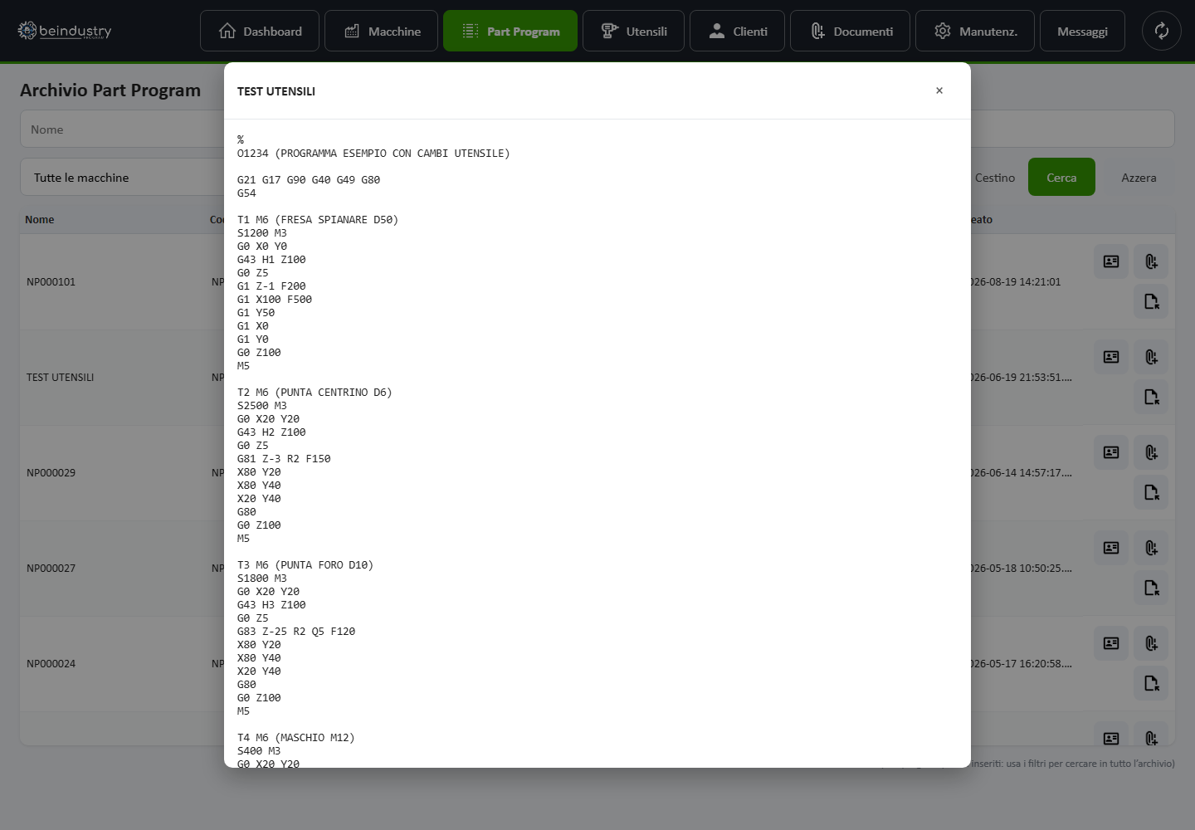Open the Messaggi tab
The image size is (1195, 830).
1082,31
